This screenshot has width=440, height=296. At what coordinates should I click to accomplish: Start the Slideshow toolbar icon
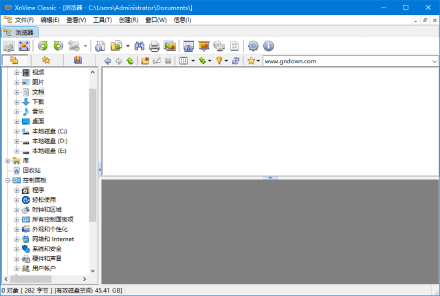203,46
